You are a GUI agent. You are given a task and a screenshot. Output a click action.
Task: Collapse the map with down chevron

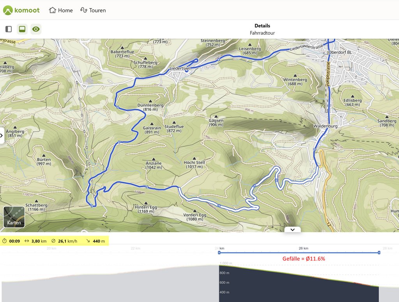(293, 230)
